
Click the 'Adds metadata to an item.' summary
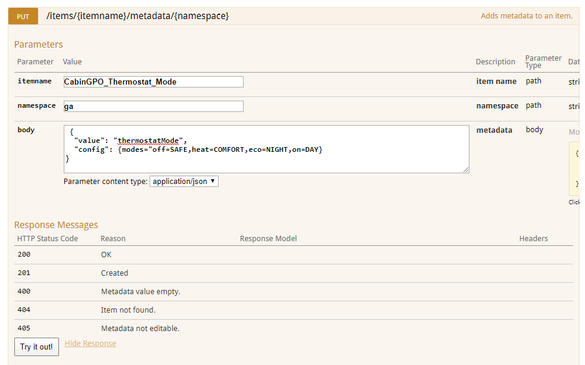click(526, 16)
